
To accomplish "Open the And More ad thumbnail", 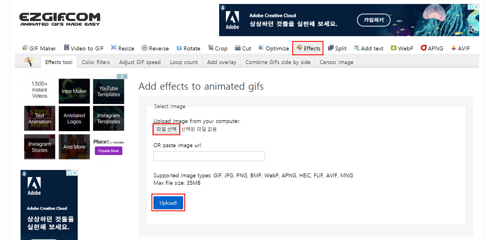I will click(74, 147).
